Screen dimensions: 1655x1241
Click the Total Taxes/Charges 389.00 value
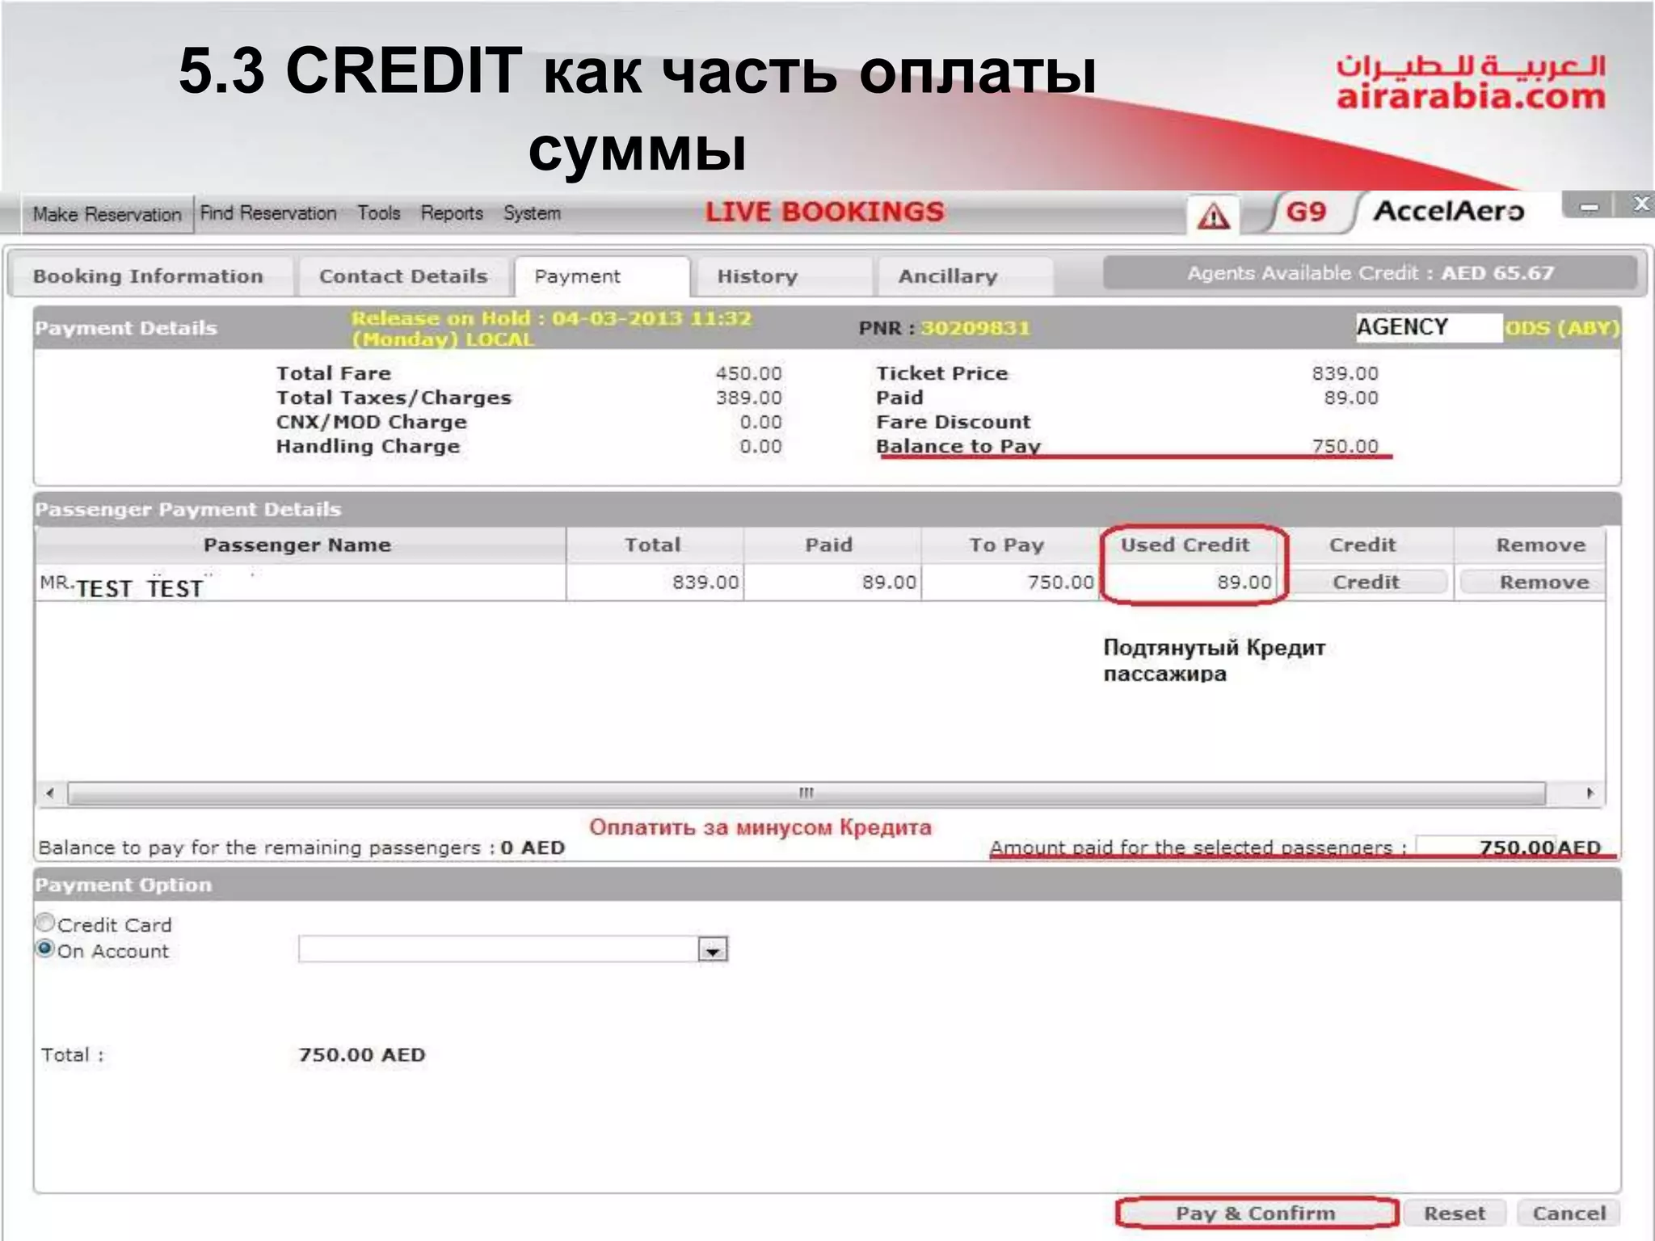tap(748, 398)
